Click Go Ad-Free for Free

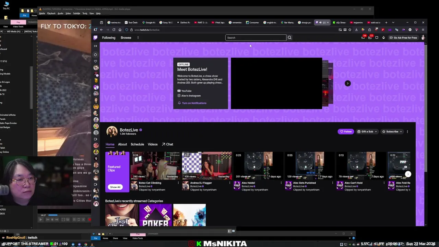[403, 38]
